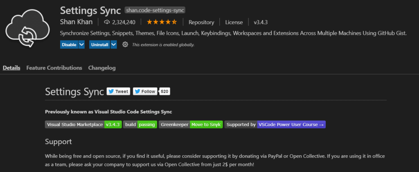The height and width of the screenshot is (172, 419).
Task: Switch to Feature Contributions tab
Action: tap(54, 68)
